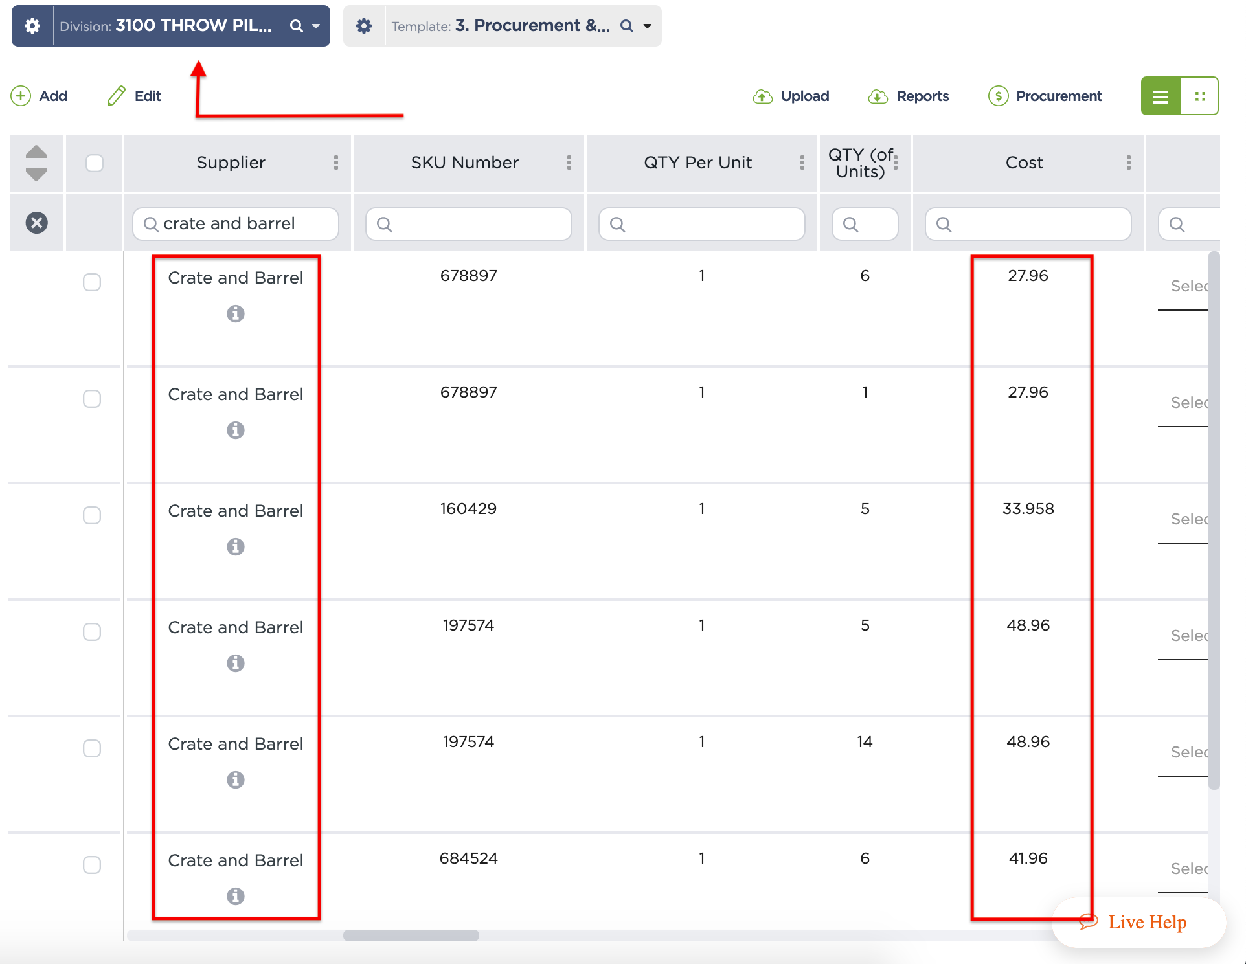Open the Division settings gear icon
1246x964 pixels.
tap(32, 26)
